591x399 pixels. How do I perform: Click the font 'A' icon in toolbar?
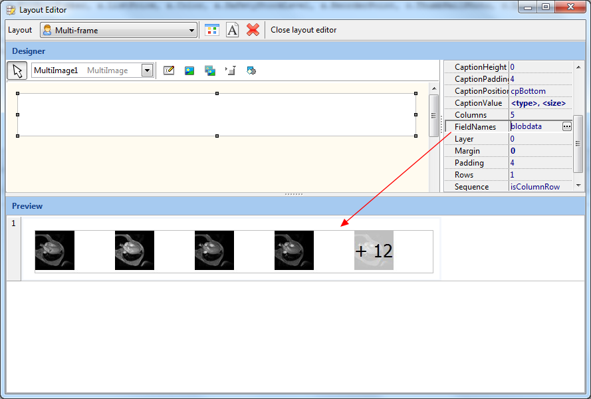(x=232, y=30)
